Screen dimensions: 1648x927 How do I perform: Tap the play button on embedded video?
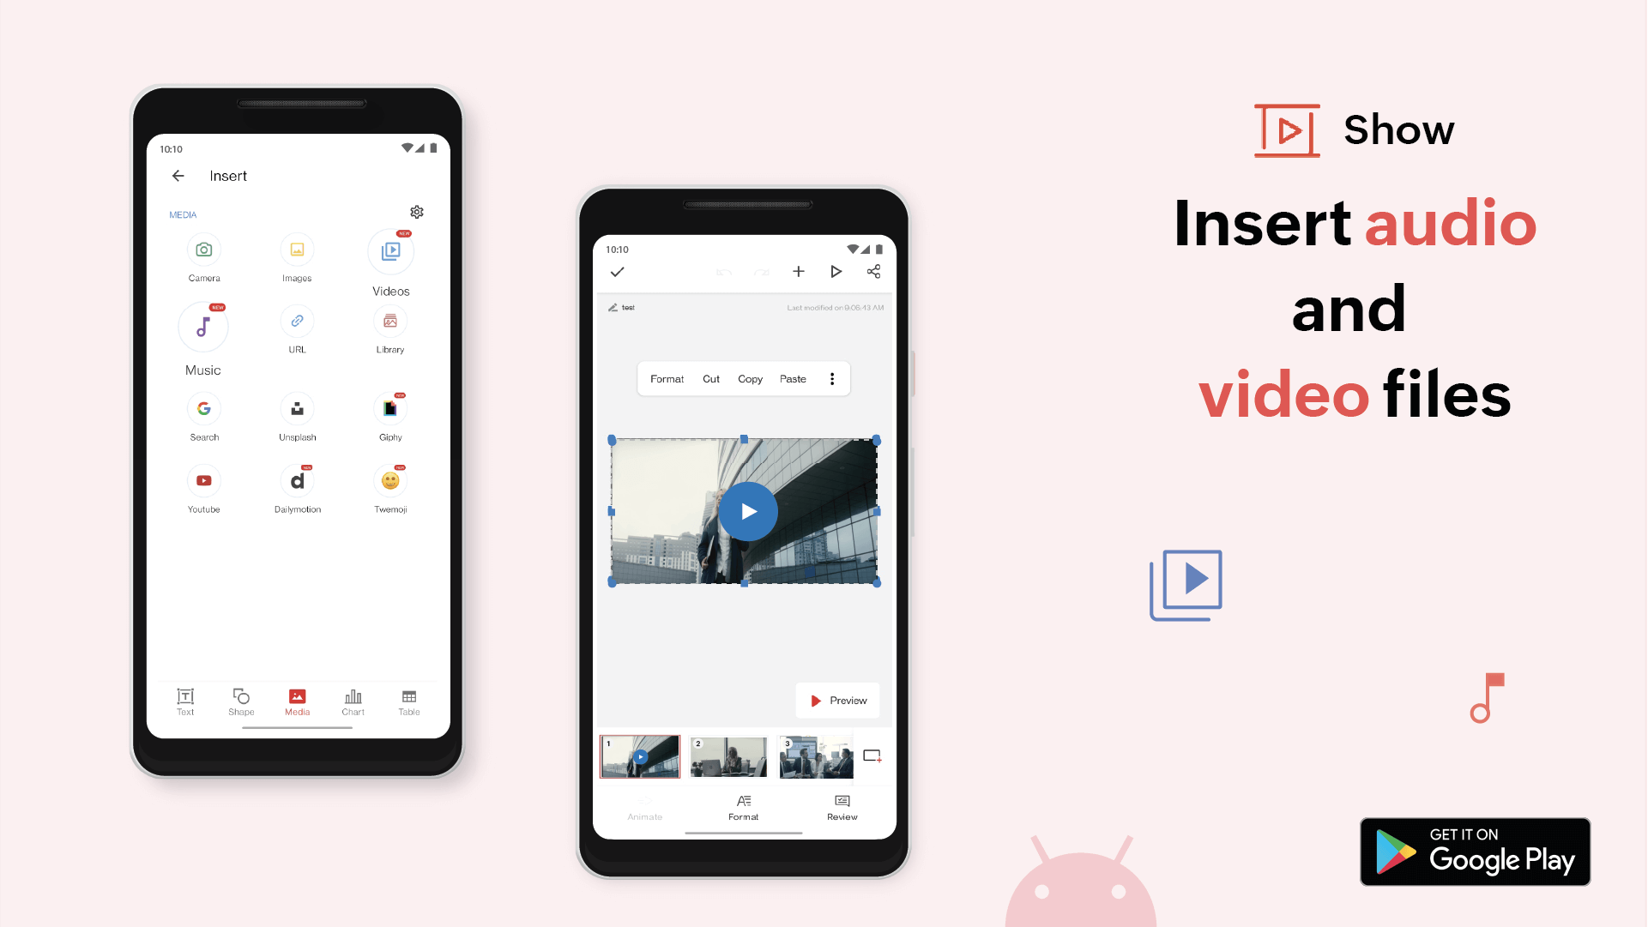(x=746, y=512)
